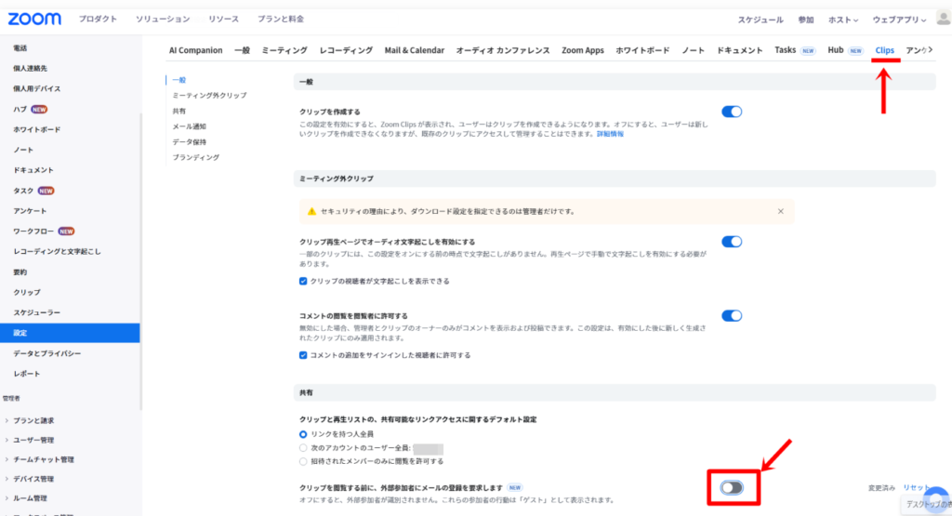Expand デバイス管理 in sidebar
This screenshot has height=516, width=952.
pos(31,479)
